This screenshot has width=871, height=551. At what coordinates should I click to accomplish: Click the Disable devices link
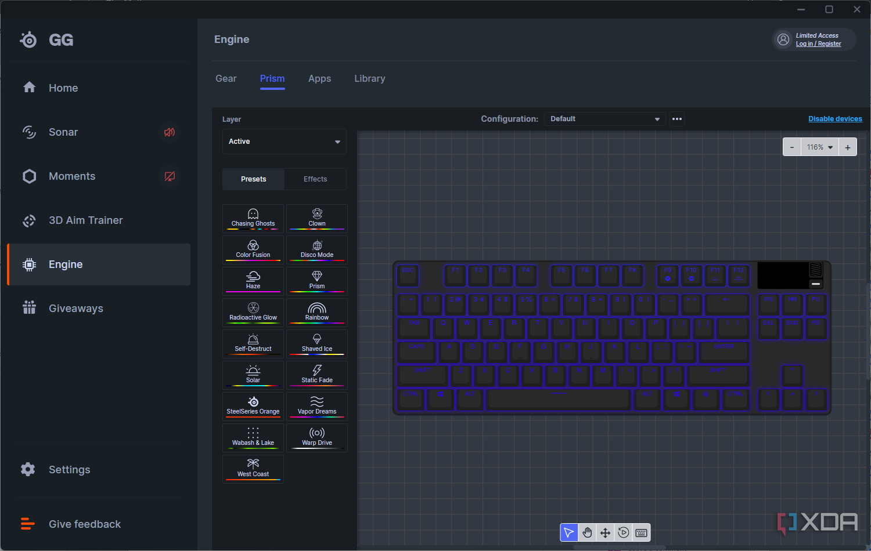[x=835, y=119]
